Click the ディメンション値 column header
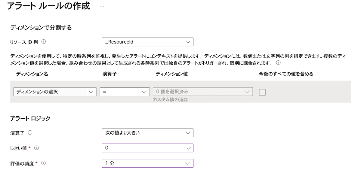Screen dimensions: 361x173 pyautogui.click(x=172, y=74)
